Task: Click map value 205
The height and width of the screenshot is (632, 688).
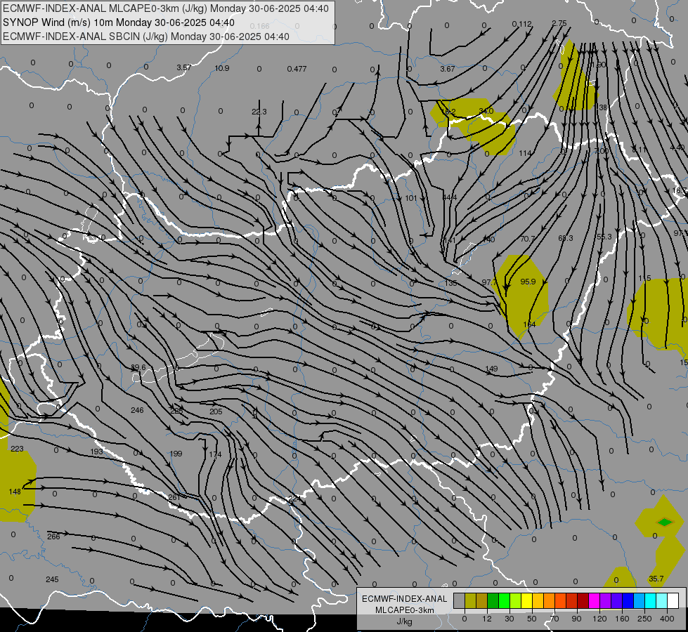Action: click(216, 412)
